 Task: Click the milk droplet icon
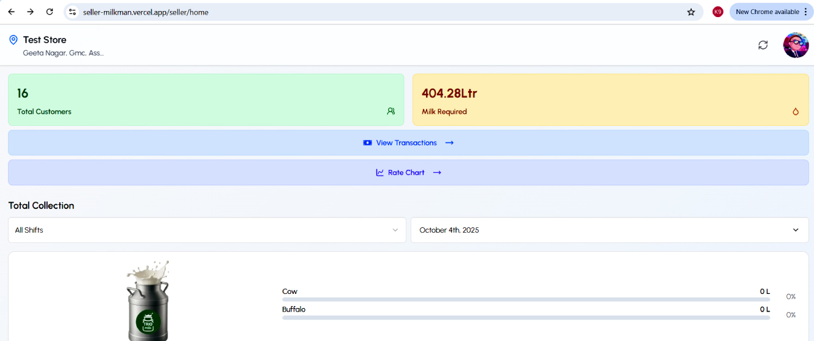[796, 111]
